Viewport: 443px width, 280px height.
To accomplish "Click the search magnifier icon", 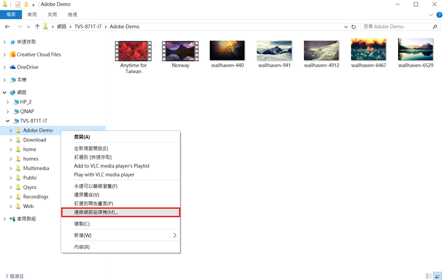I will tap(435, 27).
